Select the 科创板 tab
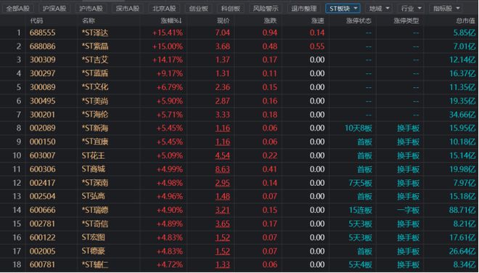Image resolution: width=479 pixels, height=273 pixels. (230, 9)
